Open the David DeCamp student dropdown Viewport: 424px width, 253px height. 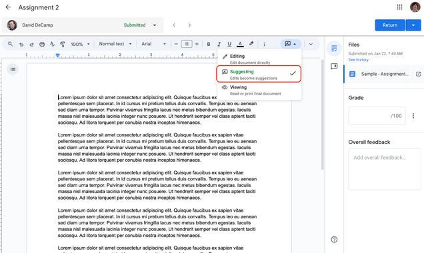pos(83,25)
